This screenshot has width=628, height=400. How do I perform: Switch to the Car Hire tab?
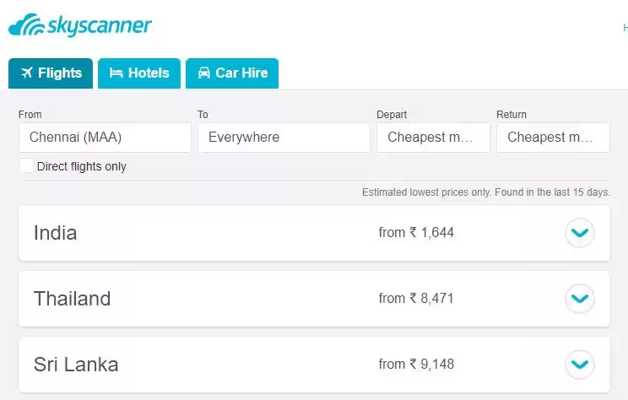click(x=232, y=73)
